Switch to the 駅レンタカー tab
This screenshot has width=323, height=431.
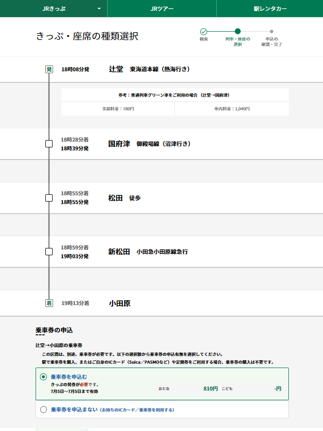(x=270, y=8)
